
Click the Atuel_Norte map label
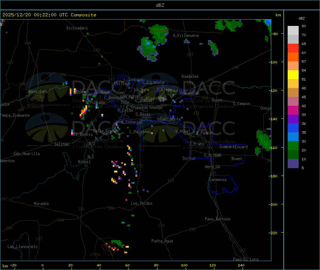[169, 119]
